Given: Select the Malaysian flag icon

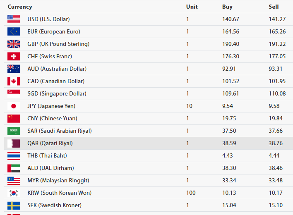Looking at the screenshot, I should click(13, 180).
